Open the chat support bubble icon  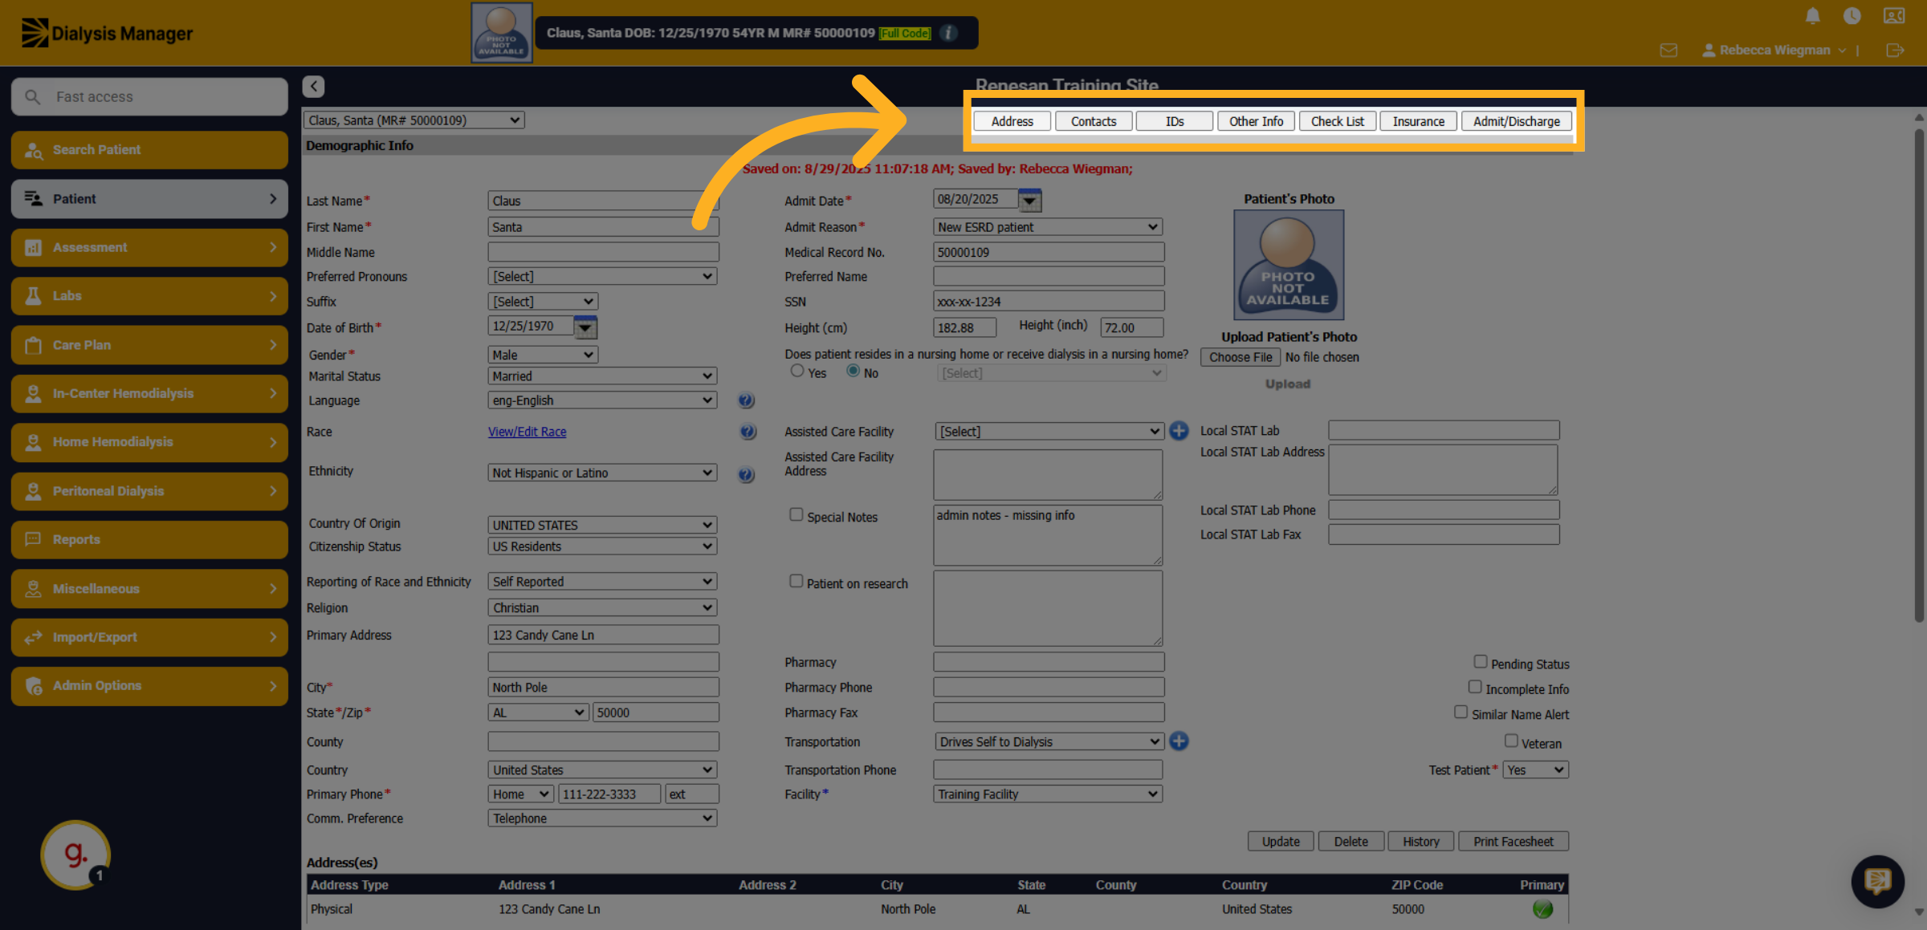(1877, 881)
